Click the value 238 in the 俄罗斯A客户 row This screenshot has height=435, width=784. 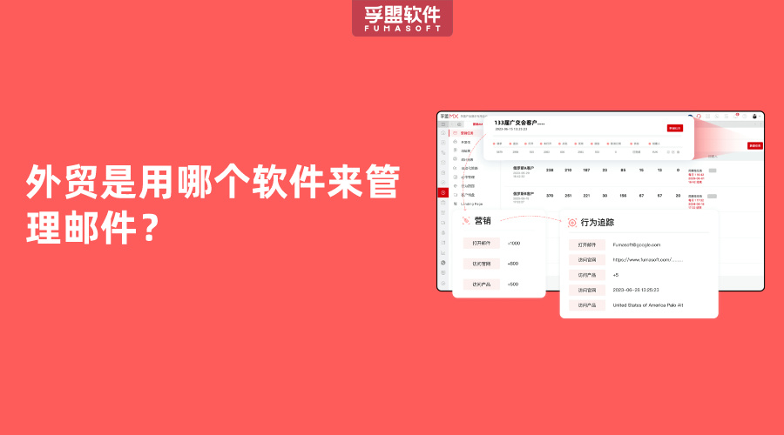tap(550, 171)
